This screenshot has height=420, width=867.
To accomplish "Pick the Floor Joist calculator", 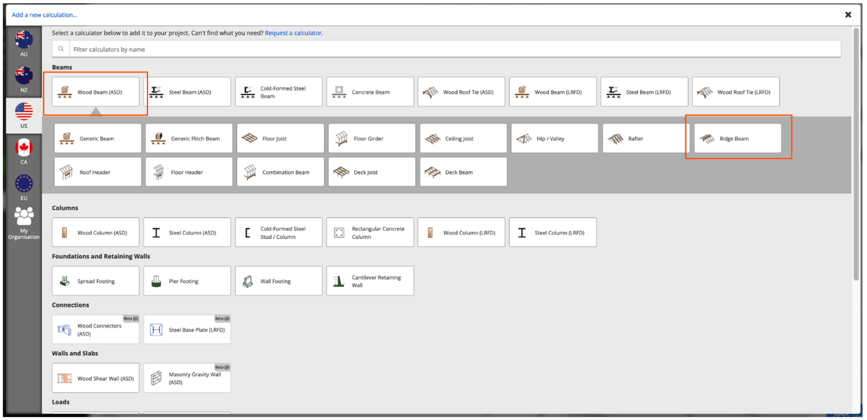I will click(x=280, y=138).
